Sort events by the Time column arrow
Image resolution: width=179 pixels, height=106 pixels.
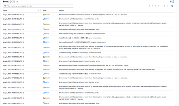click(x=39, y=10)
